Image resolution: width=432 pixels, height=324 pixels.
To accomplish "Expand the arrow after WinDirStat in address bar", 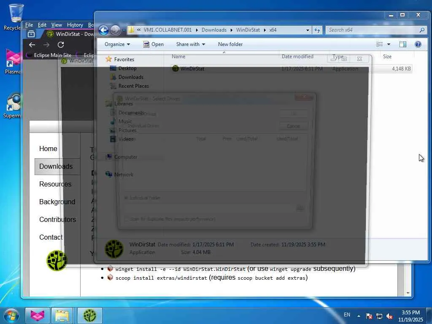I will pos(265,30).
